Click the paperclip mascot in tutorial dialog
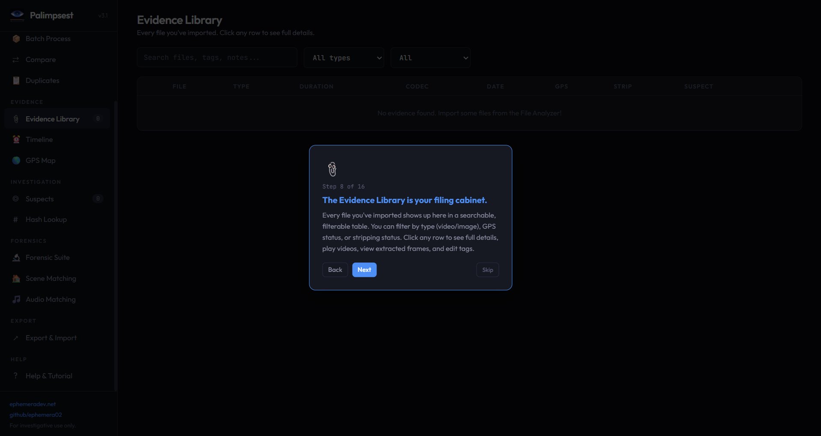Viewport: 821px width, 436px height. click(x=332, y=169)
